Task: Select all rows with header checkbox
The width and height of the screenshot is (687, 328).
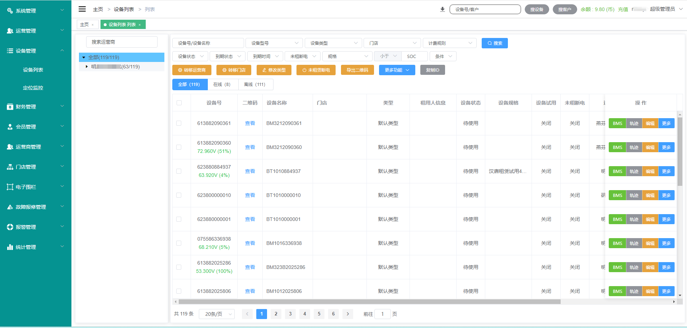Action: coord(179,103)
